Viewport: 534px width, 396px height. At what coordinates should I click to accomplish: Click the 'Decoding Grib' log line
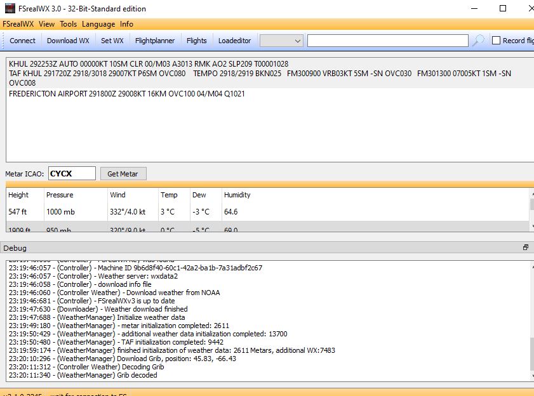pos(86,367)
